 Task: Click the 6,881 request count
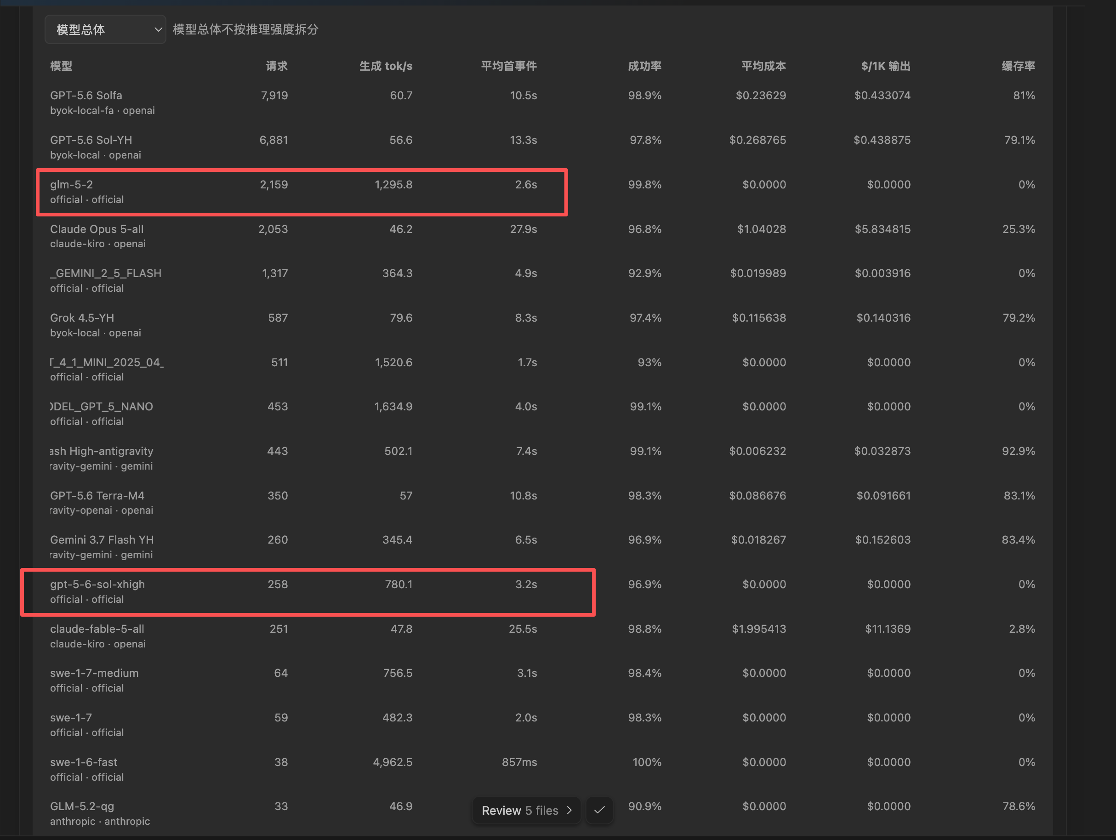[x=274, y=140]
